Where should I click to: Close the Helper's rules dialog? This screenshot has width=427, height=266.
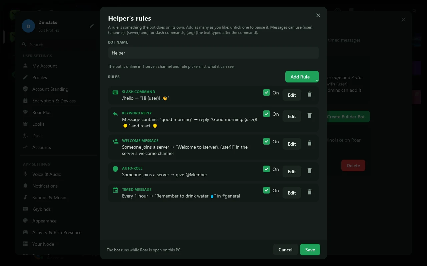click(x=318, y=15)
